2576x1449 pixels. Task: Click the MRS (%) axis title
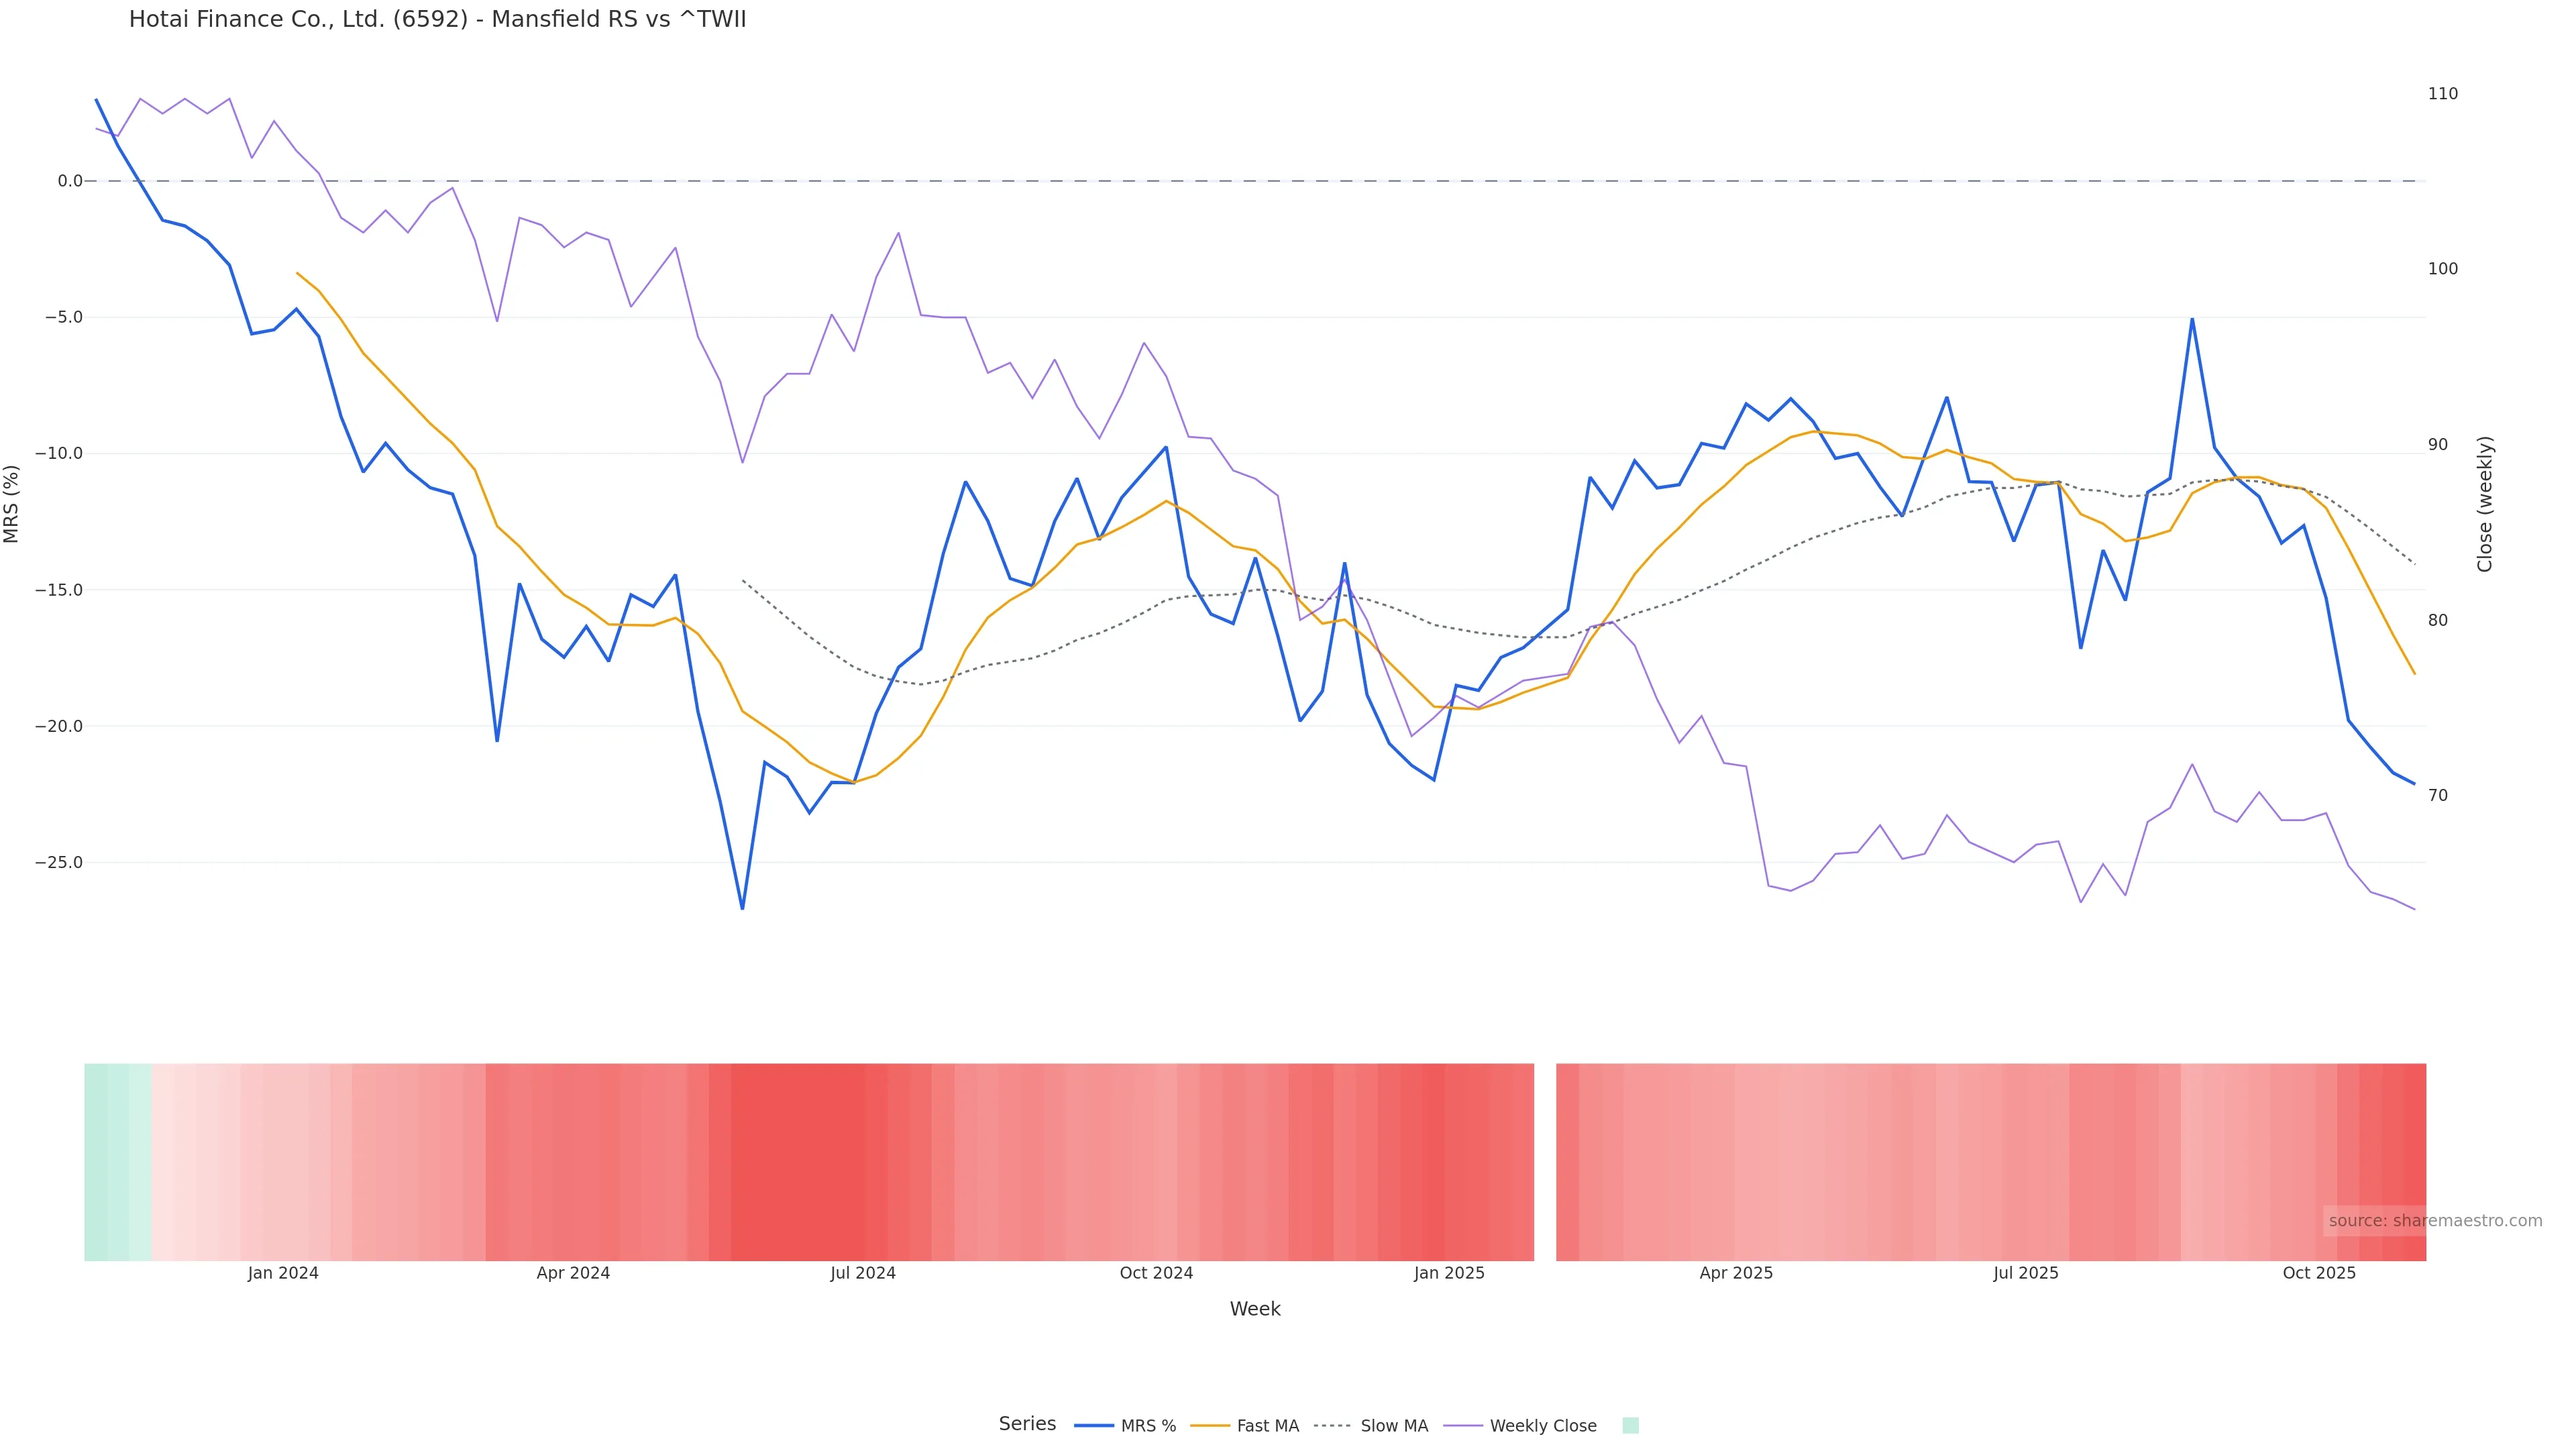pos(12,504)
